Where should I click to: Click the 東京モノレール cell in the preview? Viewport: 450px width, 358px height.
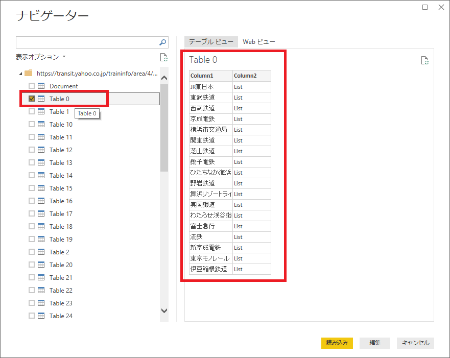click(x=211, y=258)
